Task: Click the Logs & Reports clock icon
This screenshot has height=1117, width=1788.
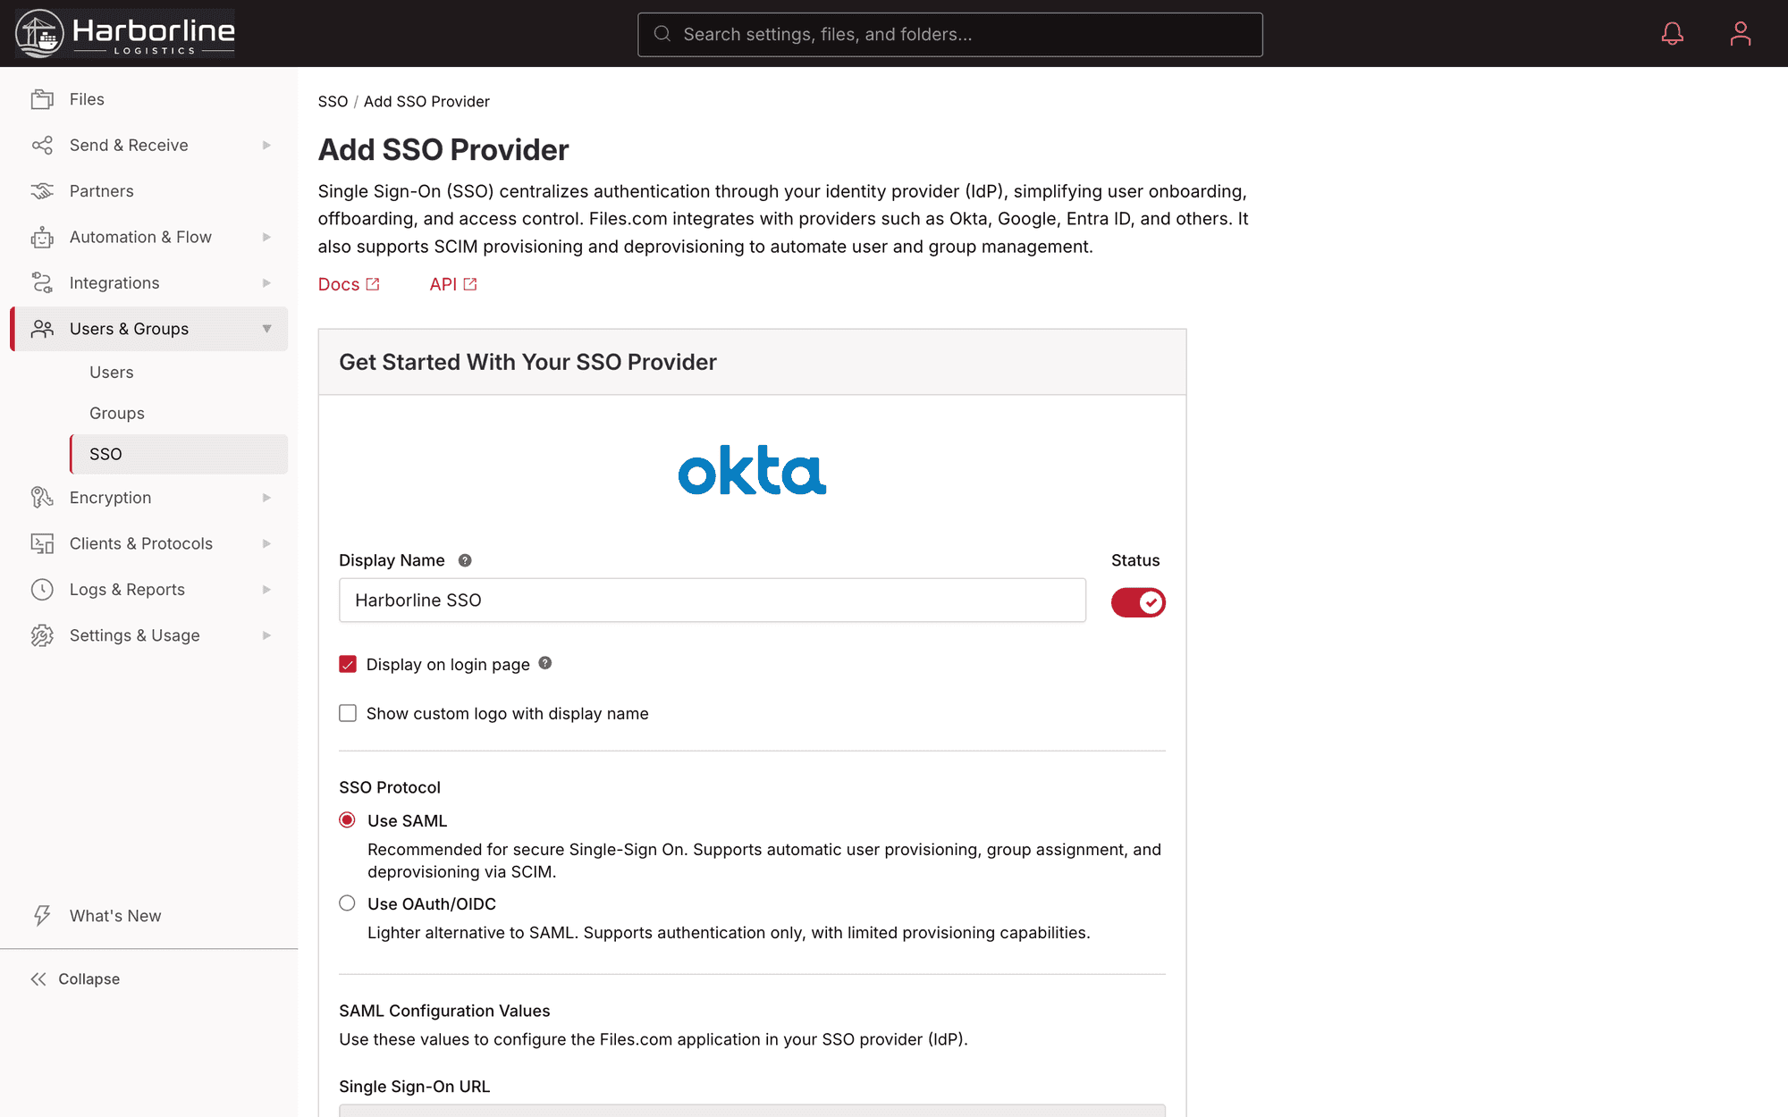Action: (x=42, y=590)
